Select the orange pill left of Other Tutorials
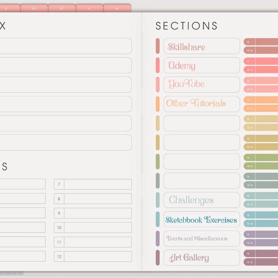Screen dimensions: 278x278 [x=158, y=104]
